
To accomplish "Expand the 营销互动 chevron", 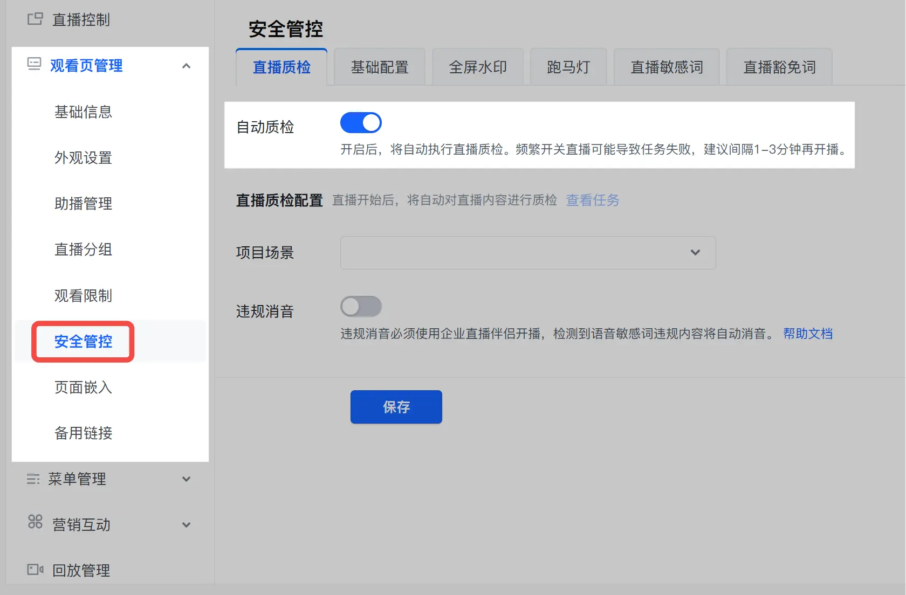I will (187, 525).
